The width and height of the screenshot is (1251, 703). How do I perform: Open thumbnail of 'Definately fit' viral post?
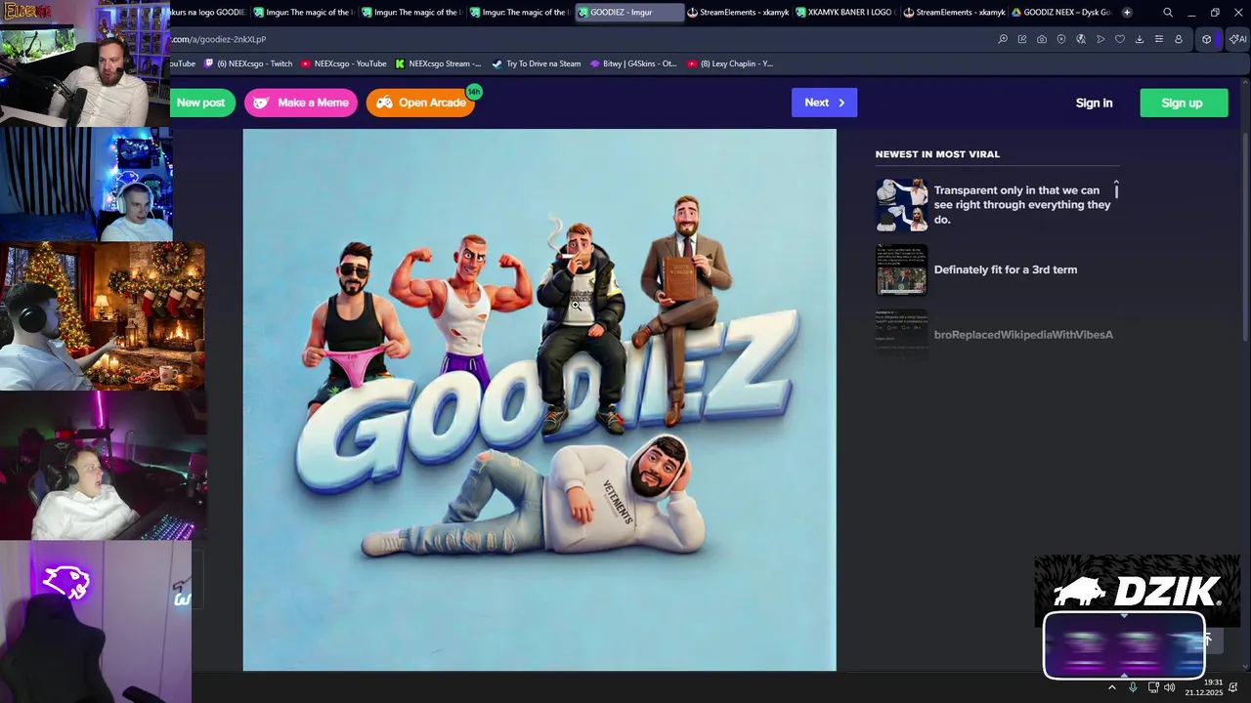(901, 269)
